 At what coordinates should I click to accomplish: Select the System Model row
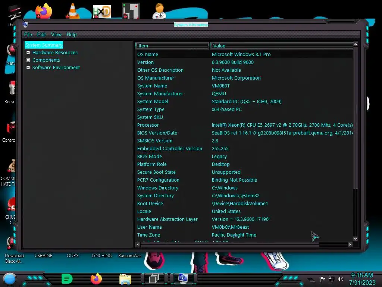click(x=244, y=102)
